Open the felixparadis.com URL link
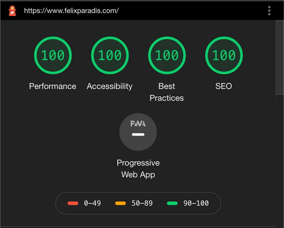Viewport: 284px width, 228px height. (71, 11)
